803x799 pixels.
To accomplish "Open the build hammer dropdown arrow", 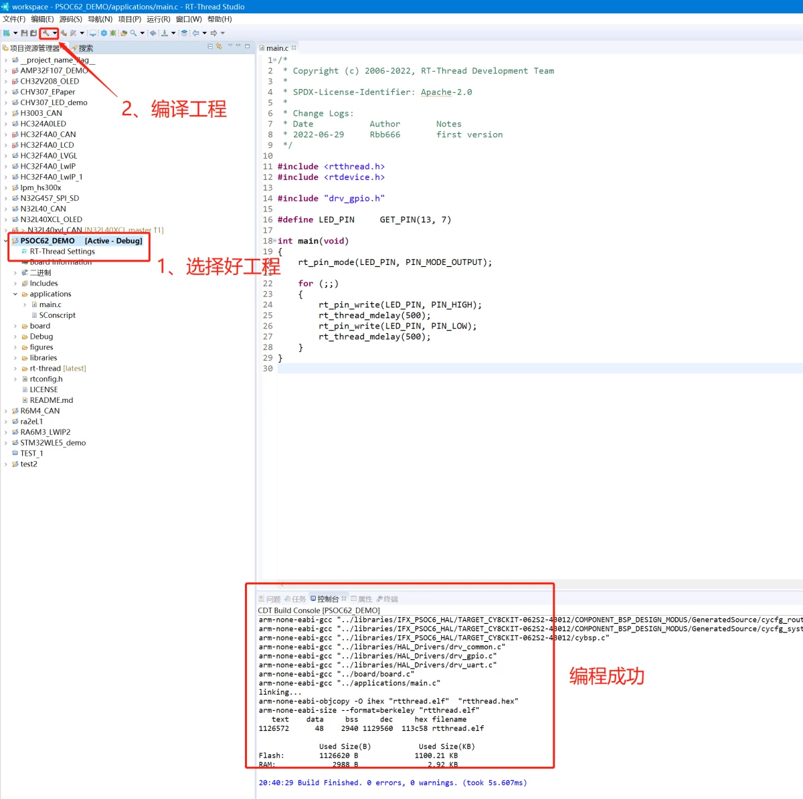I will tap(55, 33).
